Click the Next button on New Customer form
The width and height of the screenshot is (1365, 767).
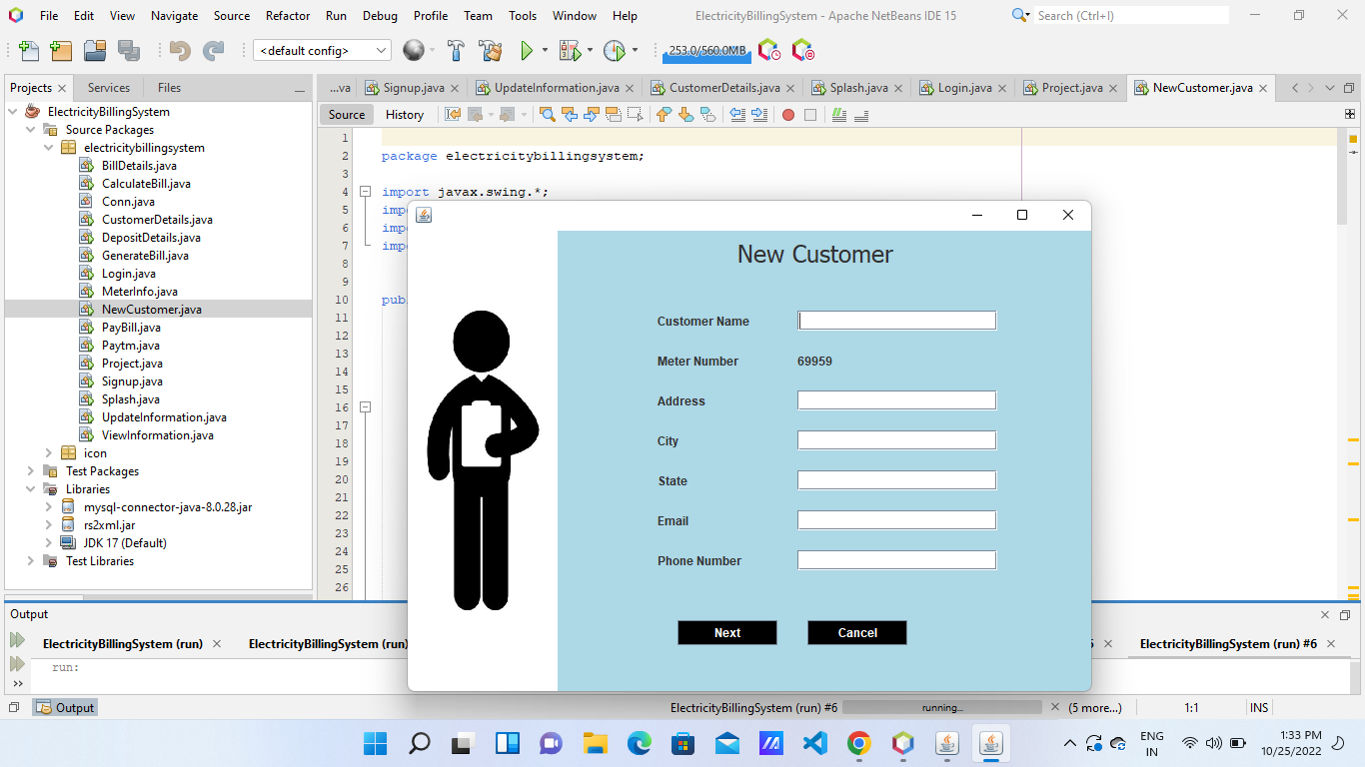[726, 632]
